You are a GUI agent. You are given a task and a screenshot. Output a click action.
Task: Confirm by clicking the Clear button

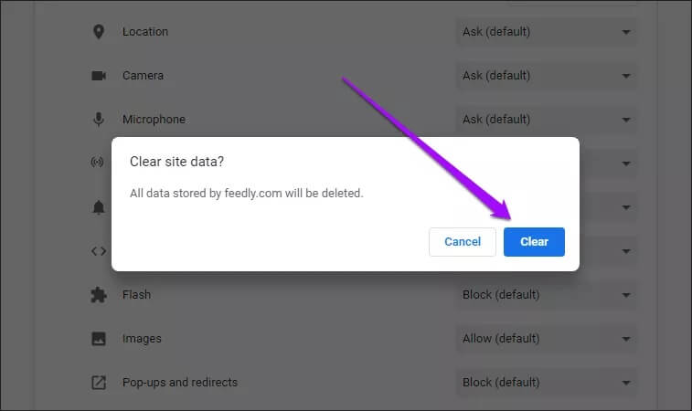click(x=534, y=242)
